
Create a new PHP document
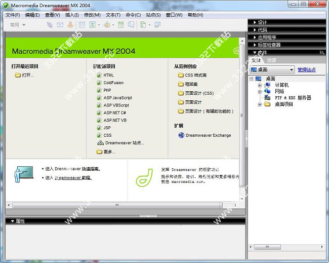point(104,90)
